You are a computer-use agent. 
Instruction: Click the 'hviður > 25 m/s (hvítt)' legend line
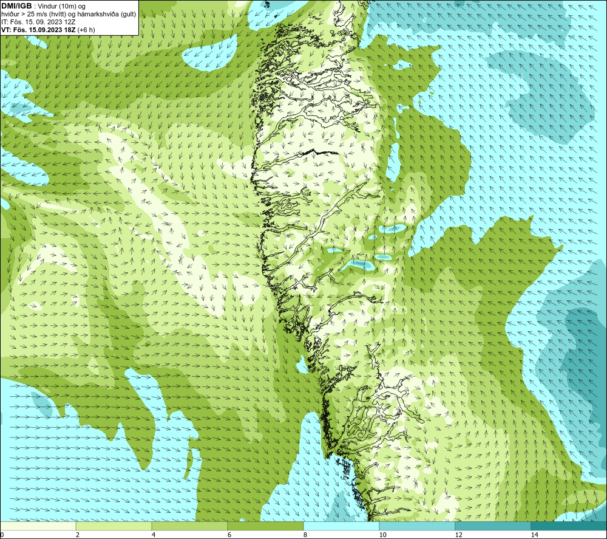tap(69, 15)
